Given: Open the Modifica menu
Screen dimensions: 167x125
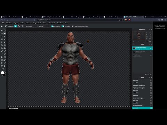Looking at the screenshot, I should [x=9, y=23].
